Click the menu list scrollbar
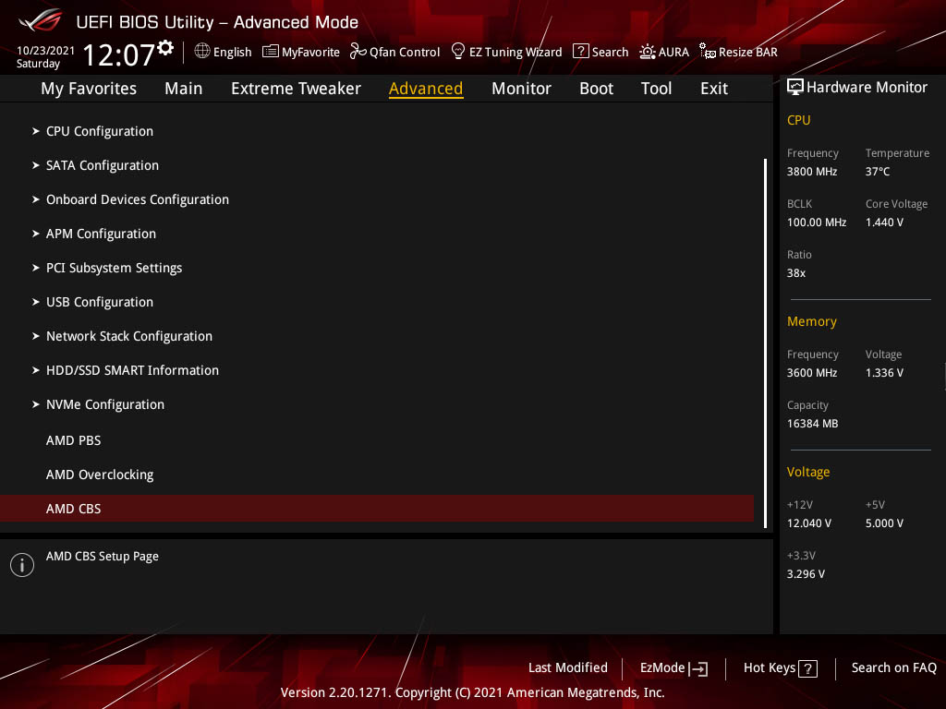Viewport: 946px width, 709px height. [765, 343]
